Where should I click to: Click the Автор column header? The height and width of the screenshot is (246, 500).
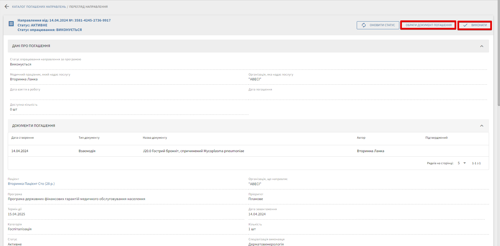pyautogui.click(x=361, y=138)
